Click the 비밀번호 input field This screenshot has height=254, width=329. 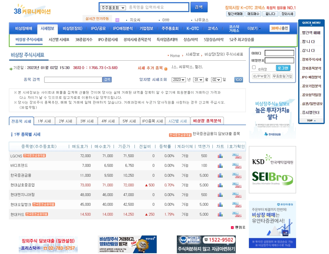click(x=279, y=60)
